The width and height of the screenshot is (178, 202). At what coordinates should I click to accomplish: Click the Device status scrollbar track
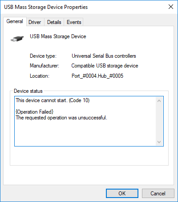point(159,121)
